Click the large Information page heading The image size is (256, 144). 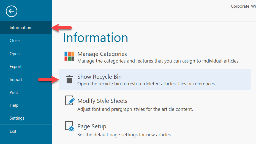(96, 38)
